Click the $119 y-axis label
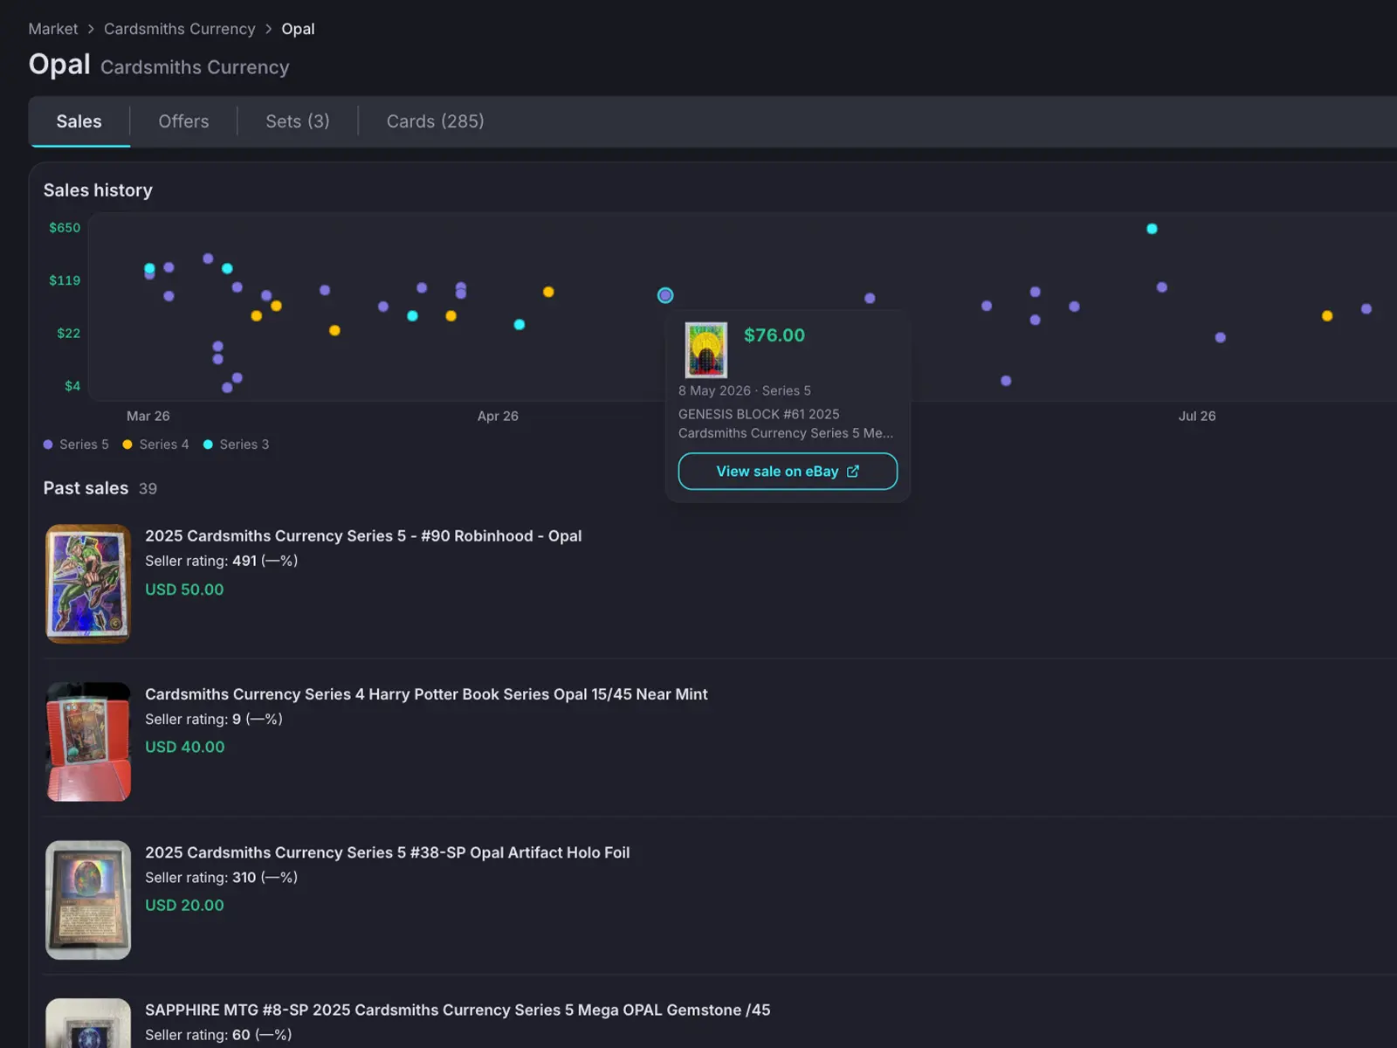1397x1048 pixels. pos(65,280)
